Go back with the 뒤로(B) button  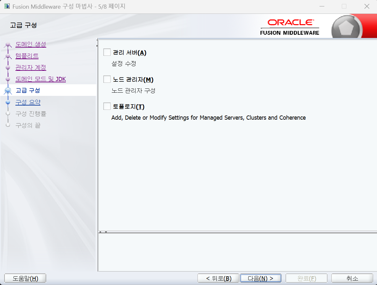218,278
